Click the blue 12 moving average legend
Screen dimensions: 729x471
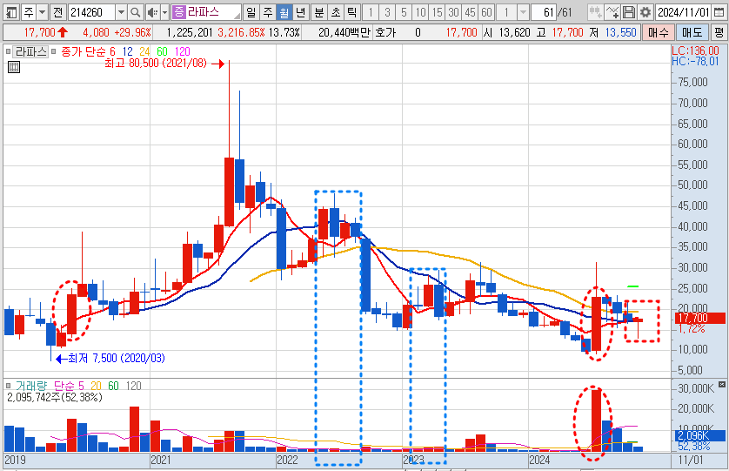127,51
